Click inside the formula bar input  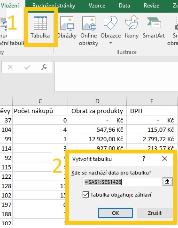coord(116,76)
